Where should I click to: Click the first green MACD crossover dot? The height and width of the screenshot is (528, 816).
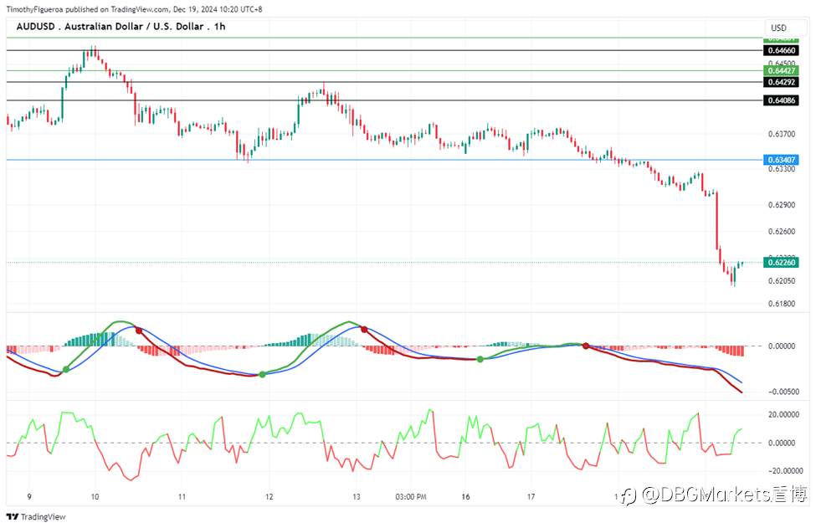[66, 369]
